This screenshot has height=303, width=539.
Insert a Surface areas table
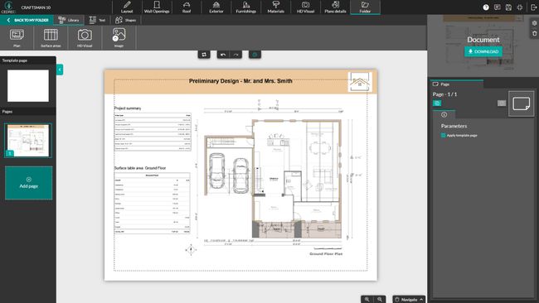51,37
